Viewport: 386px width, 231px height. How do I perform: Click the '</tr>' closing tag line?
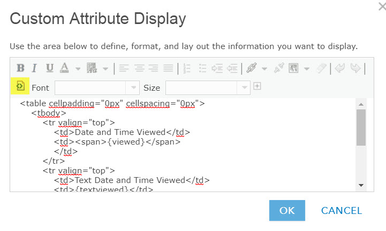tap(54, 161)
